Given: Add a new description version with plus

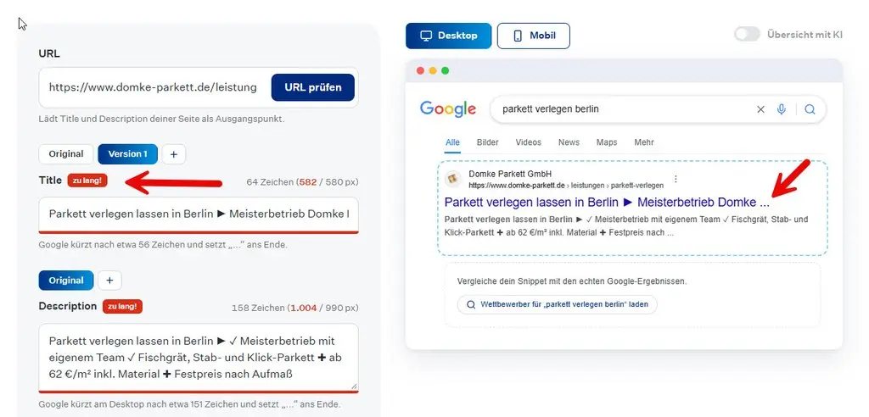Looking at the screenshot, I should click(109, 281).
